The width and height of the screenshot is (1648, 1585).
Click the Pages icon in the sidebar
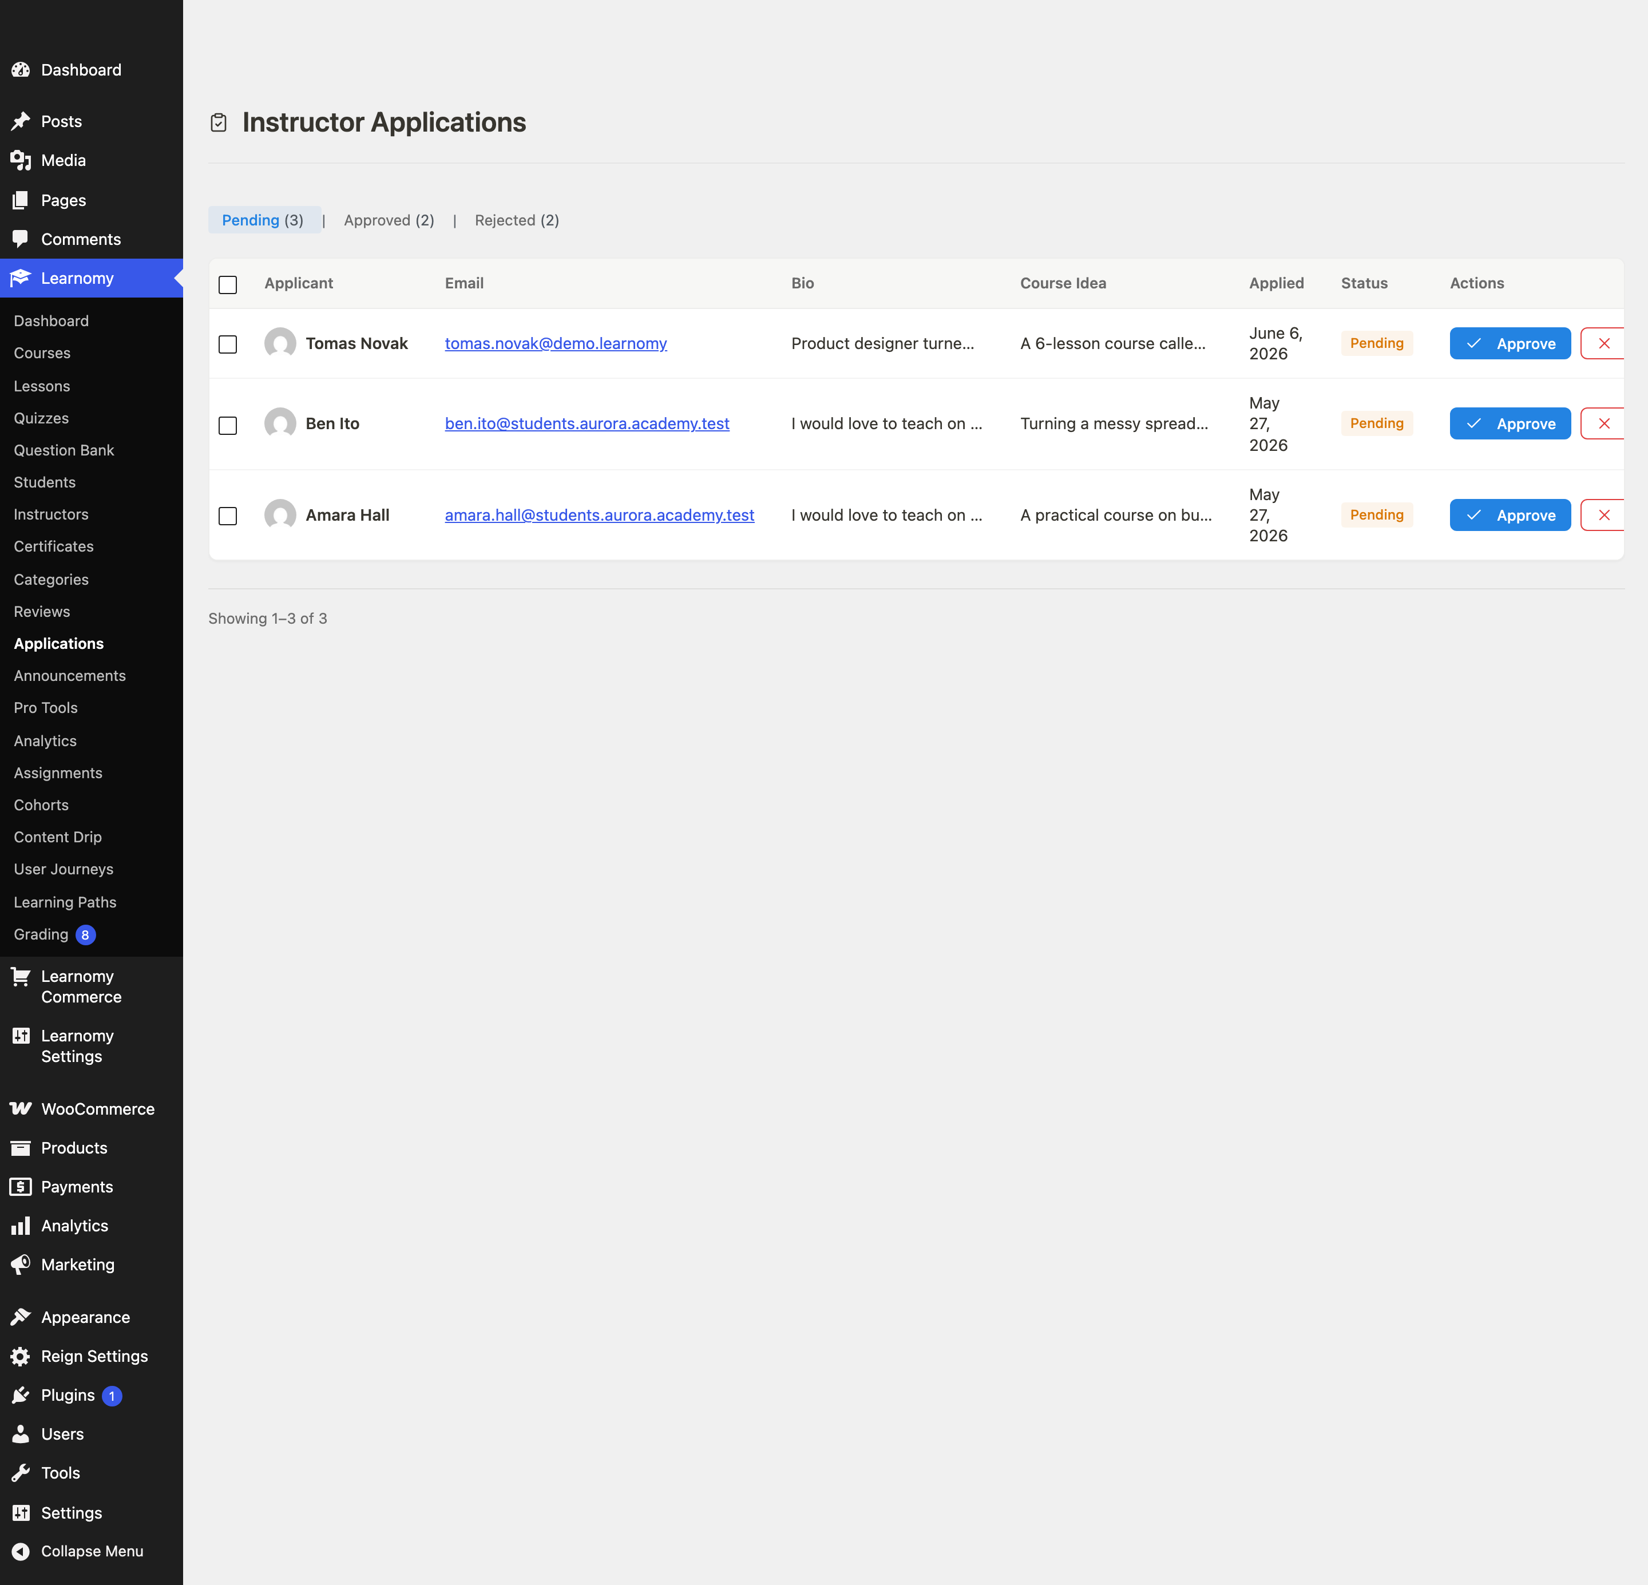click(x=21, y=200)
